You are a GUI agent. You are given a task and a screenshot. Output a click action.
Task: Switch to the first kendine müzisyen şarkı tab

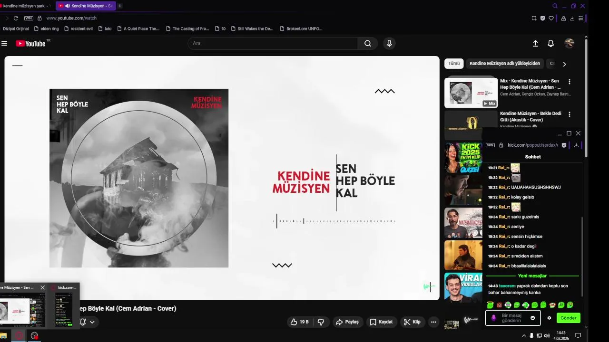26,6
